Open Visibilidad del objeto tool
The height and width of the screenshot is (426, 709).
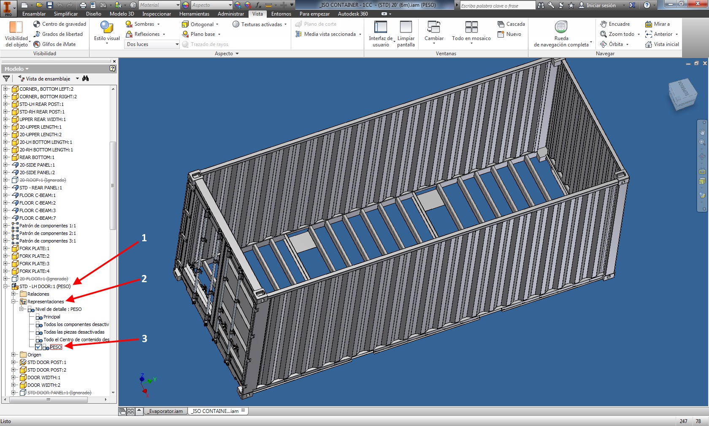coord(16,34)
